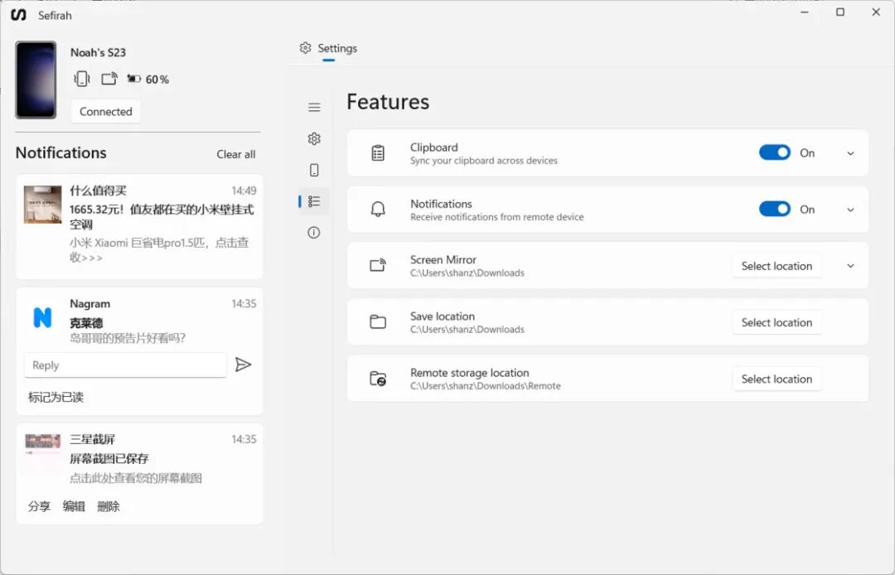Clear all notifications
The image size is (895, 575).
point(235,154)
